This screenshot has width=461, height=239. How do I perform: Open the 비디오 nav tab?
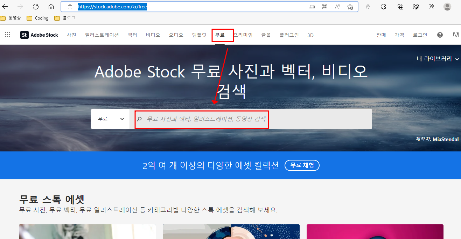153,35
